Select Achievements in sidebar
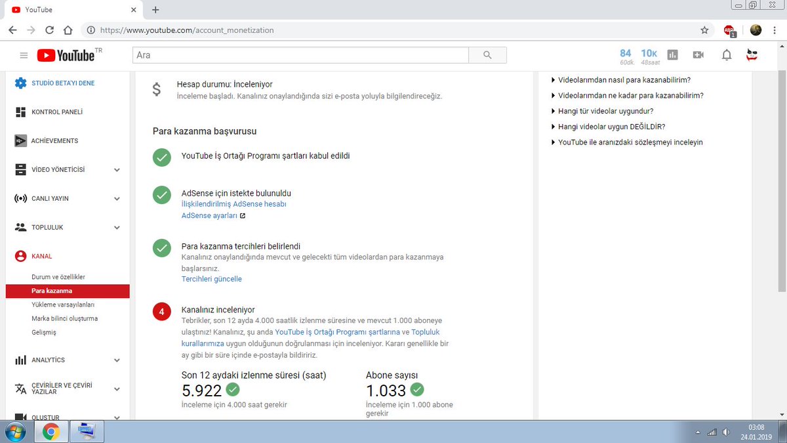The image size is (787, 443). [54, 141]
